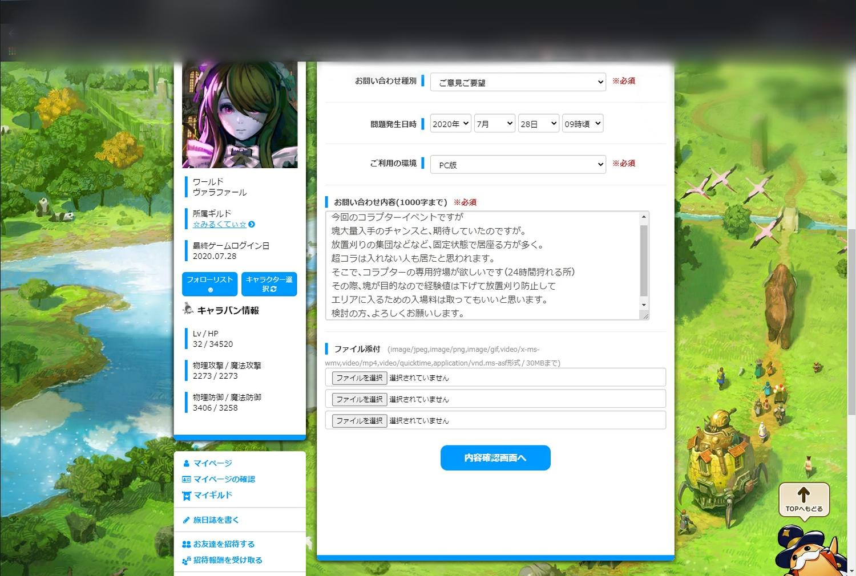Screen dimensions: 856x576
Task: Click the マイページの確認 card icon
Action: pyautogui.click(x=186, y=480)
